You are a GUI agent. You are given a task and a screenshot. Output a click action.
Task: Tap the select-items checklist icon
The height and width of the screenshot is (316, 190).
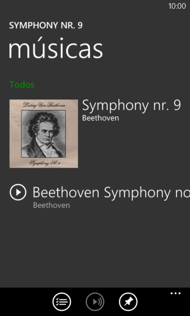coord(61,302)
